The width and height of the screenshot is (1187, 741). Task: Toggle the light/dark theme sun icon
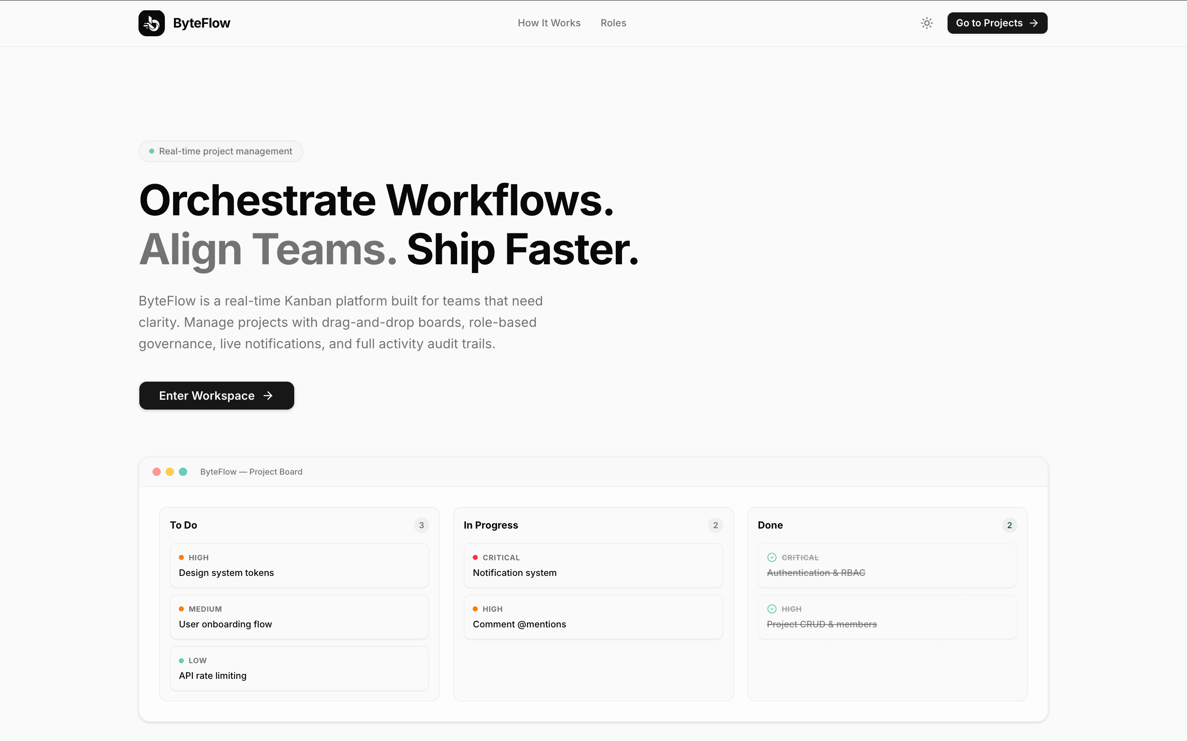(x=927, y=23)
